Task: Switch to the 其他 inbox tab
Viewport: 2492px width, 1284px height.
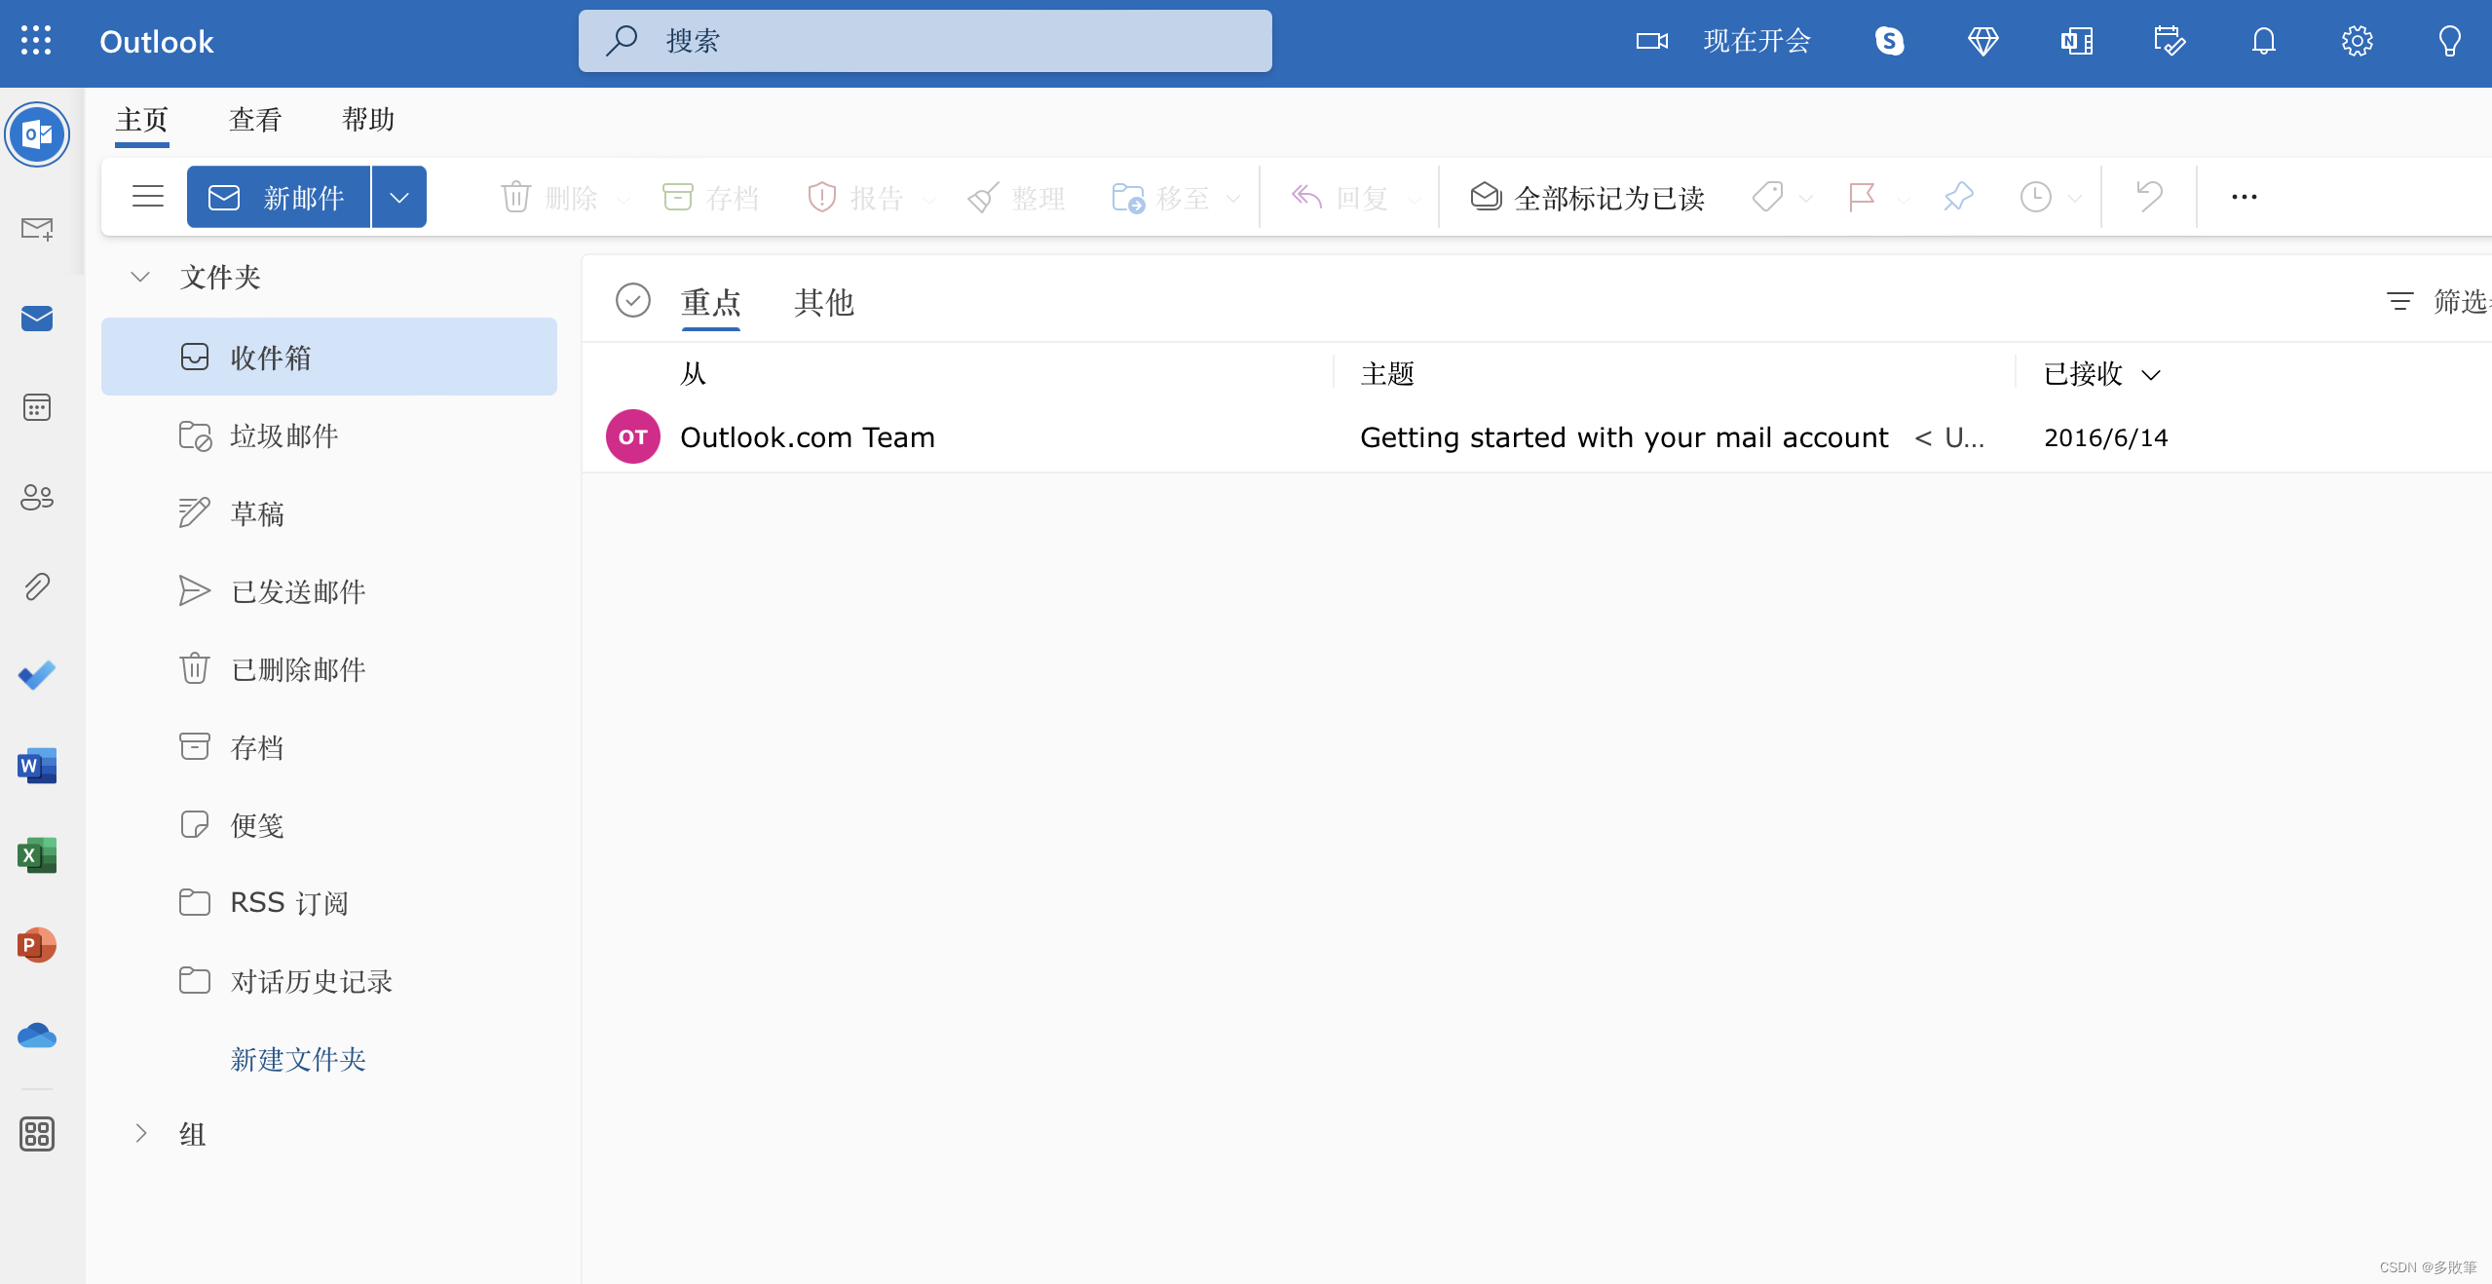Action: (x=823, y=303)
